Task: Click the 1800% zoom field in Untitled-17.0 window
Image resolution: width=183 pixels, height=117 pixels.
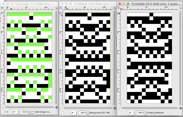Action: coord(24,112)
